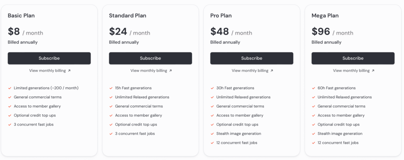Subscribe to the Standard Plan
This screenshot has height=160, width=404.
(x=150, y=58)
